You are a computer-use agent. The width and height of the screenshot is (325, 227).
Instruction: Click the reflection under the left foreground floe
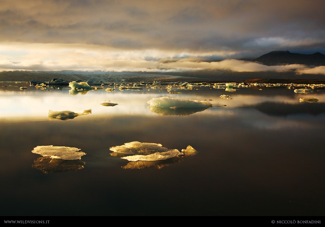(x=58, y=165)
